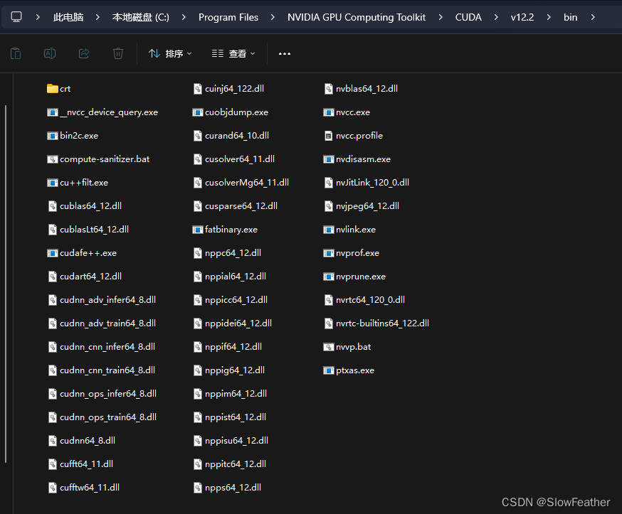Image resolution: width=622 pixels, height=514 pixels.
Task: Click the Rename toolbar icon
Action: [x=50, y=53]
